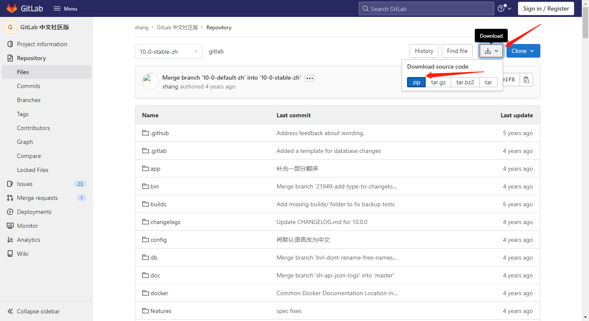The width and height of the screenshot is (589, 321).
Task: Copy the commit SHA with the clipboard icon
Action: point(526,79)
